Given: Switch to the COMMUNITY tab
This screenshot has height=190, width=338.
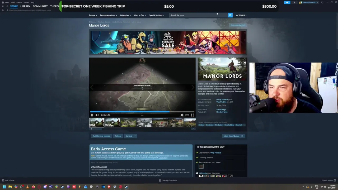Looking at the screenshot, I should click(x=40, y=6).
